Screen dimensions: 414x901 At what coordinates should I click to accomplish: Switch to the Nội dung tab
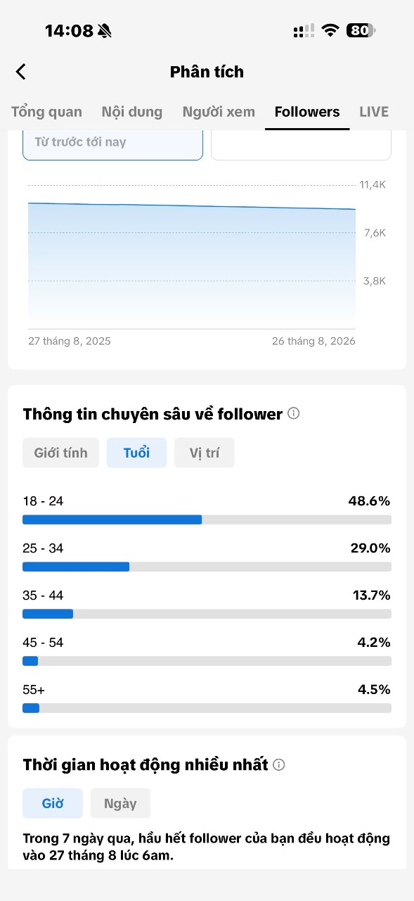[x=132, y=112]
